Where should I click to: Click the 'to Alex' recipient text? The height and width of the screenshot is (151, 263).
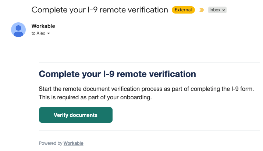[x=38, y=33]
